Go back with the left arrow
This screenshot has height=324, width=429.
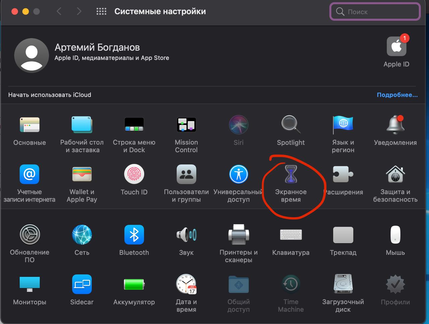59,11
